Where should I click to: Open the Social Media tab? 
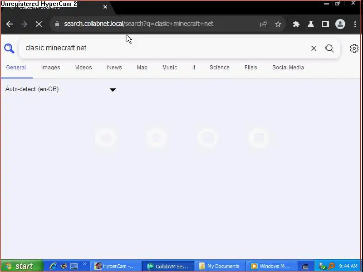(x=288, y=68)
